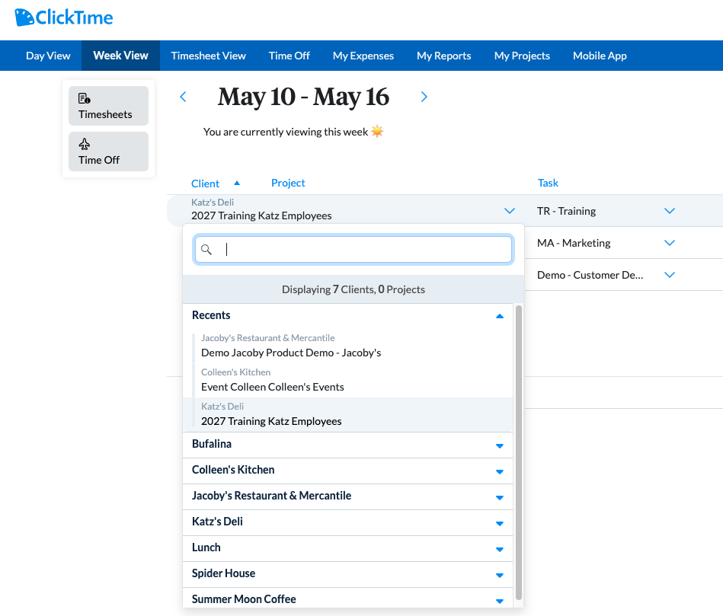Open Time Off navigation tab

click(289, 56)
